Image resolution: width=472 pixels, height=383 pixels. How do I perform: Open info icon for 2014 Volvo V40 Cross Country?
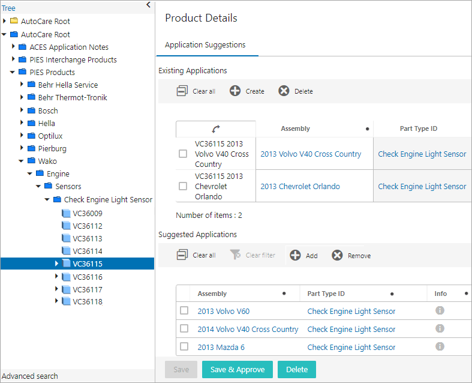click(440, 328)
